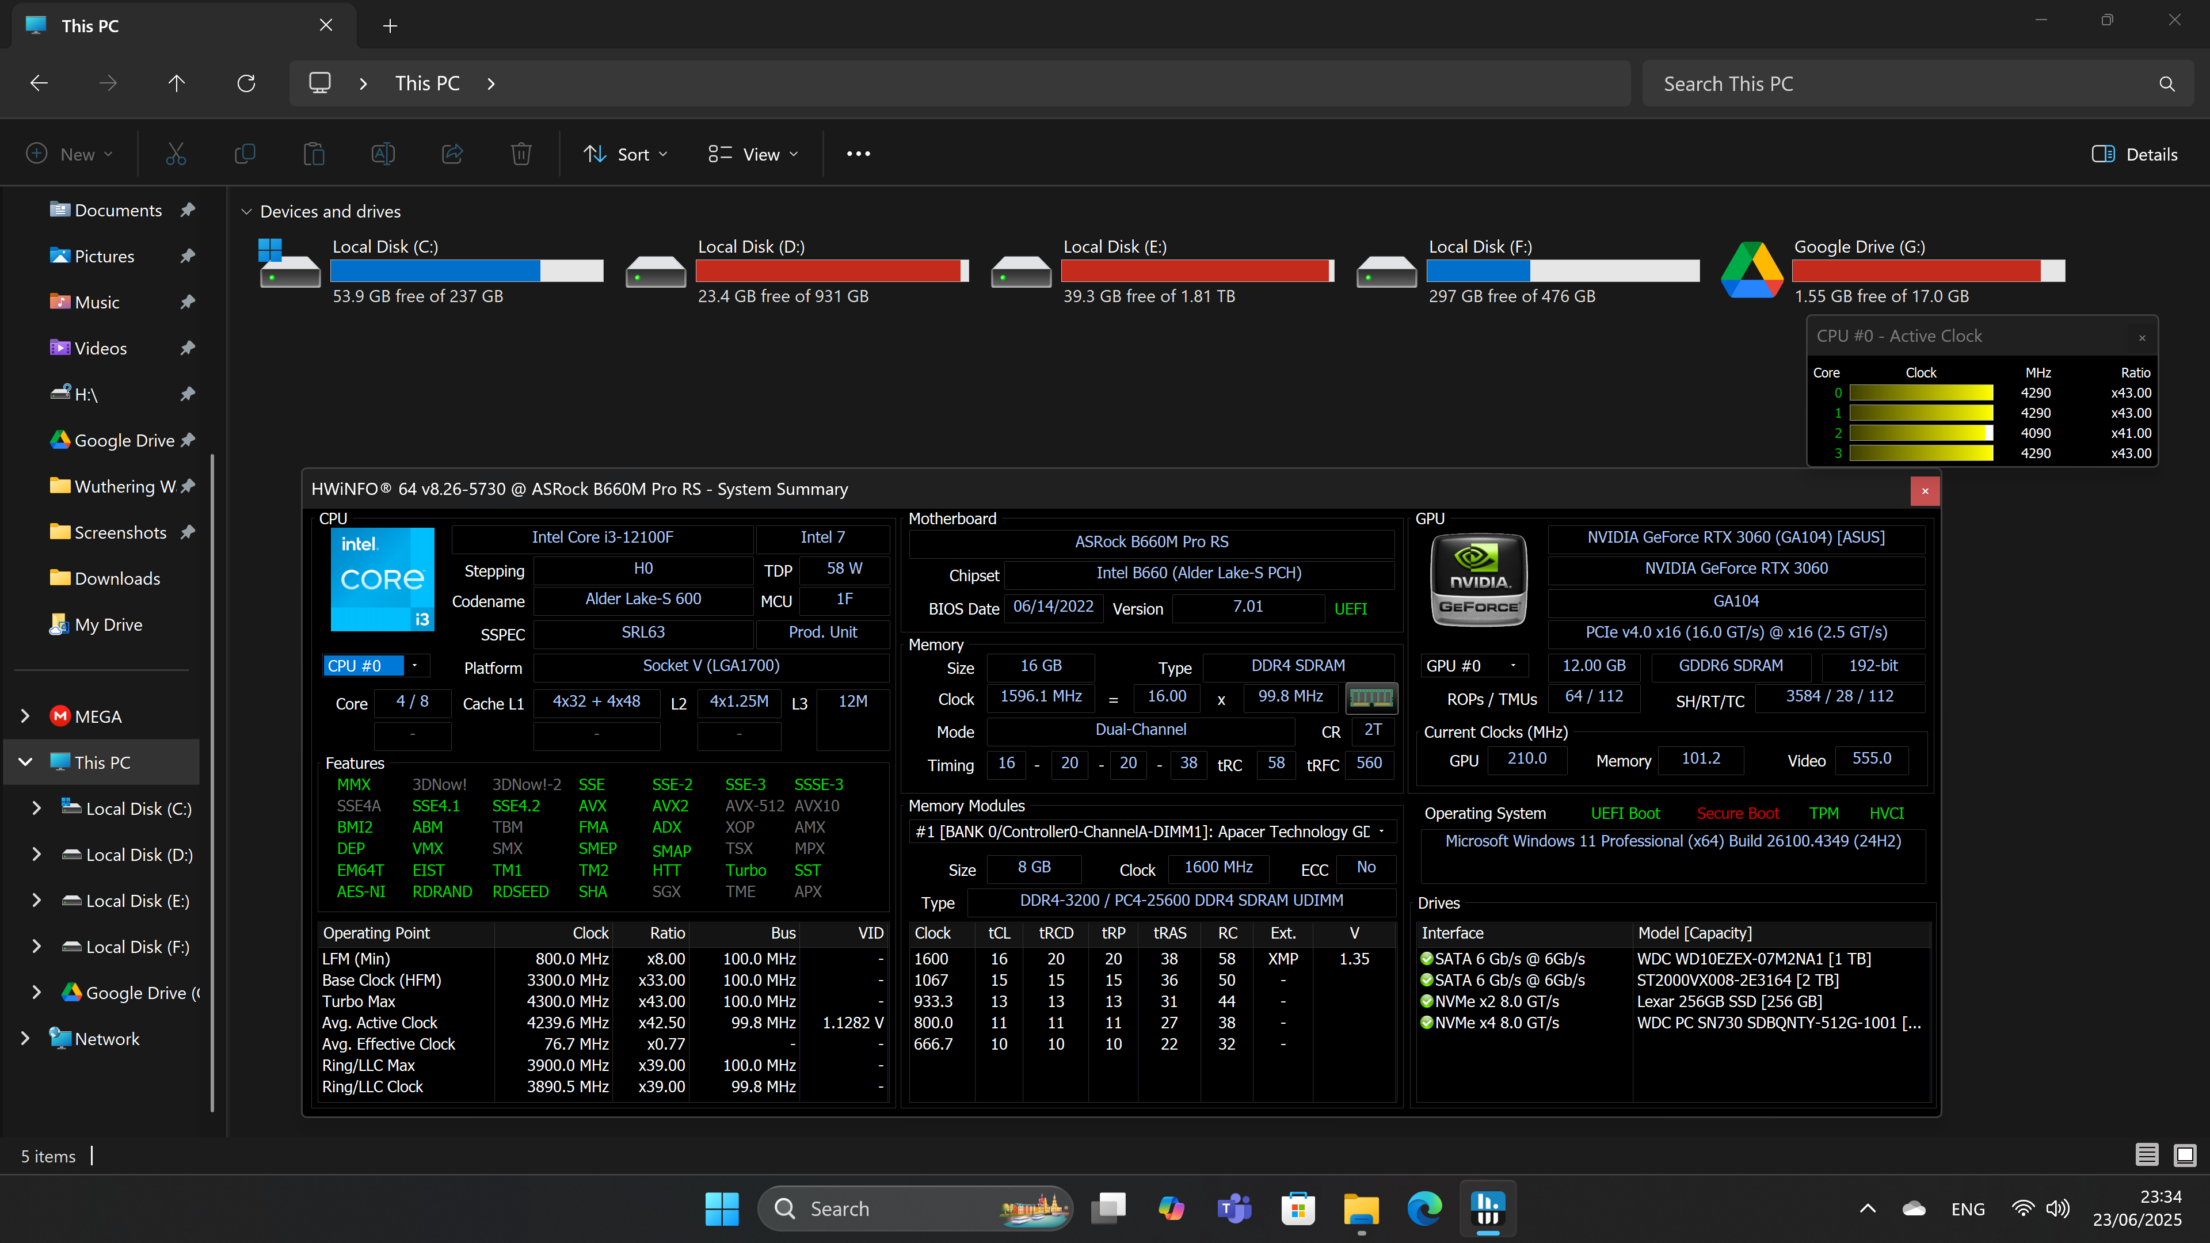Open the See more three-dots menu
The width and height of the screenshot is (2210, 1243).
[858, 154]
